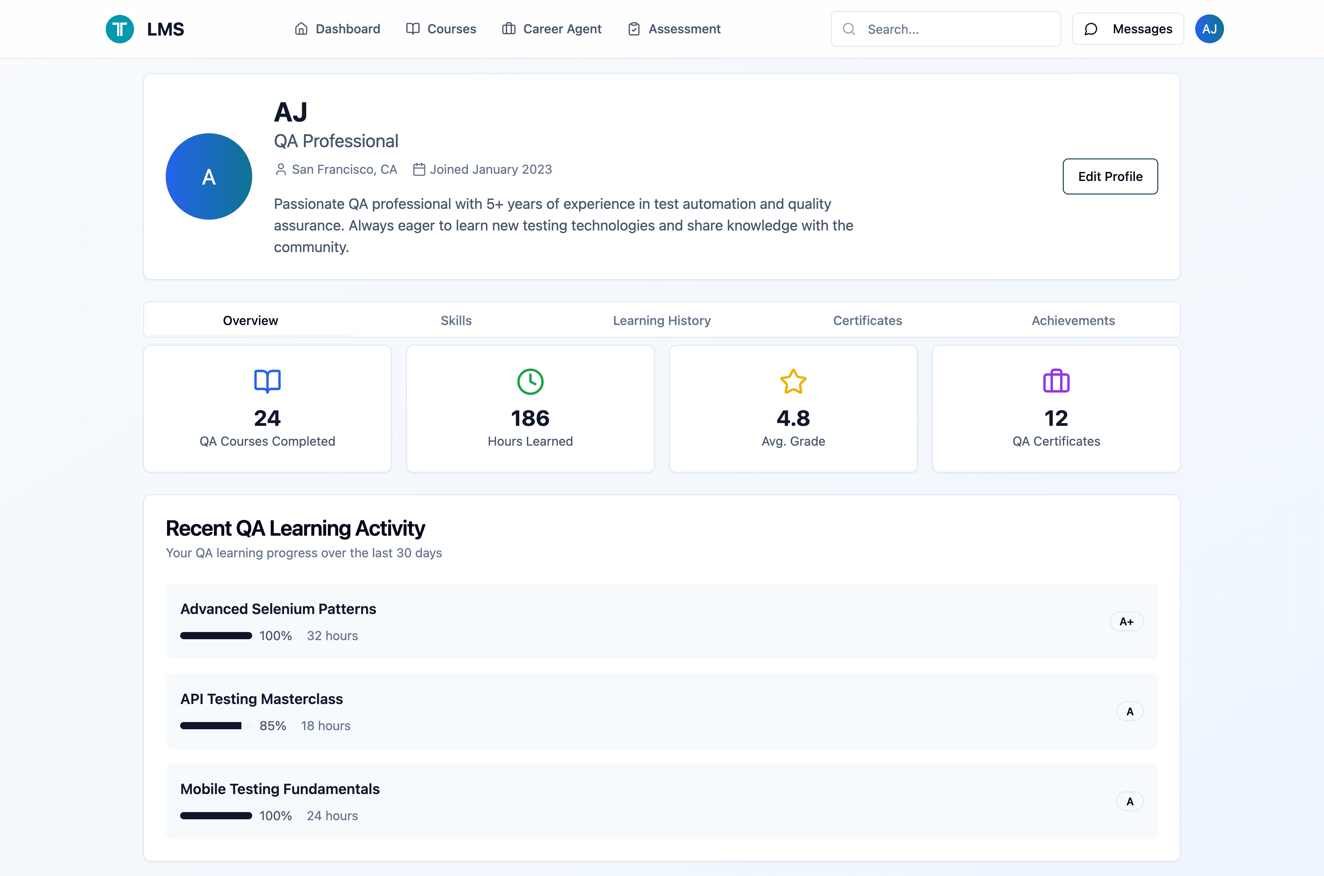
Task: Click the API Testing Masterclass progress bar
Action: (216, 726)
